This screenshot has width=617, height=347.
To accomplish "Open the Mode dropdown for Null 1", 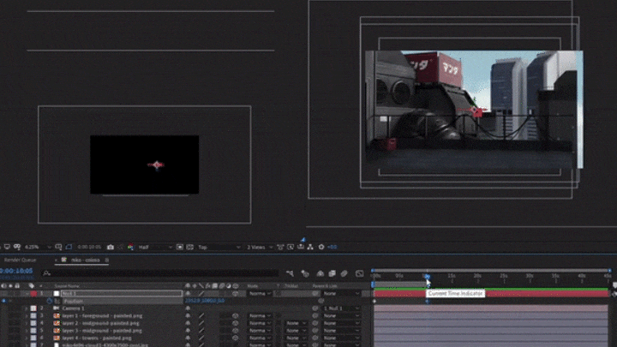I will click(x=259, y=294).
